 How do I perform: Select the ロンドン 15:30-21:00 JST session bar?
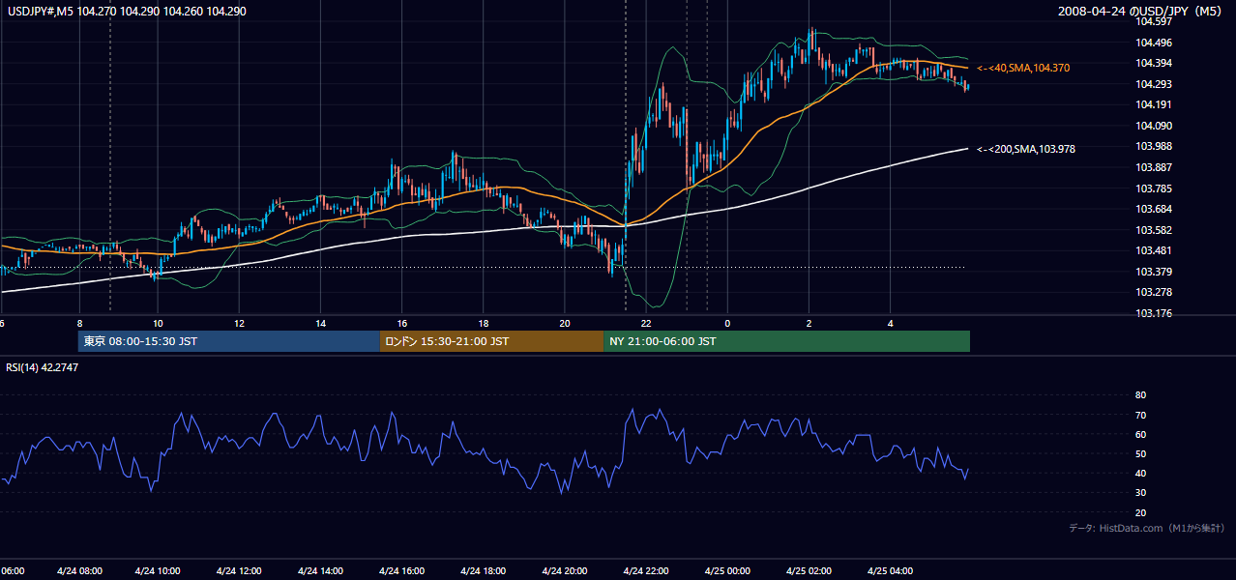click(x=491, y=341)
